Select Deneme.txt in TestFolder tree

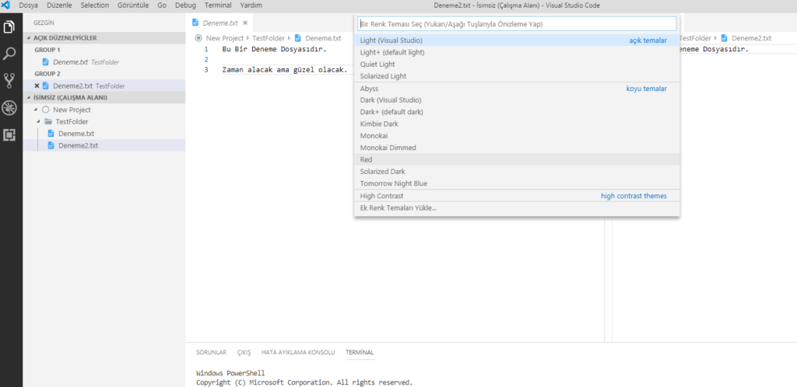click(x=104, y=134)
